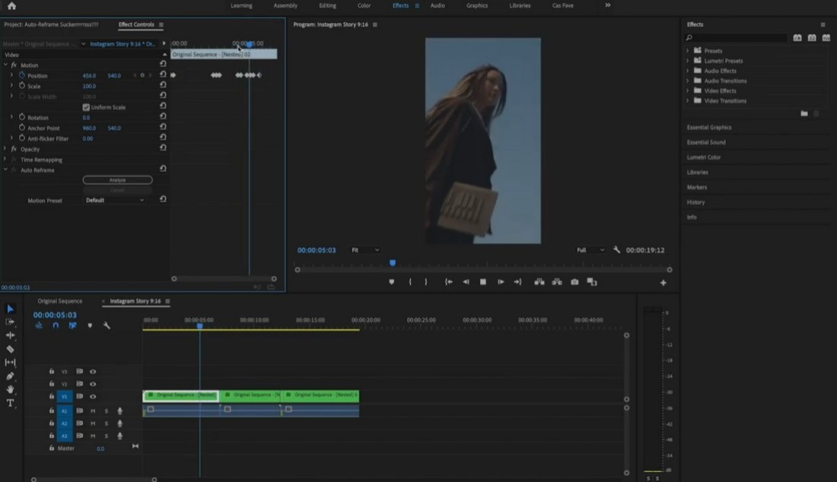Open the Motion Preset dropdown

tap(115, 201)
